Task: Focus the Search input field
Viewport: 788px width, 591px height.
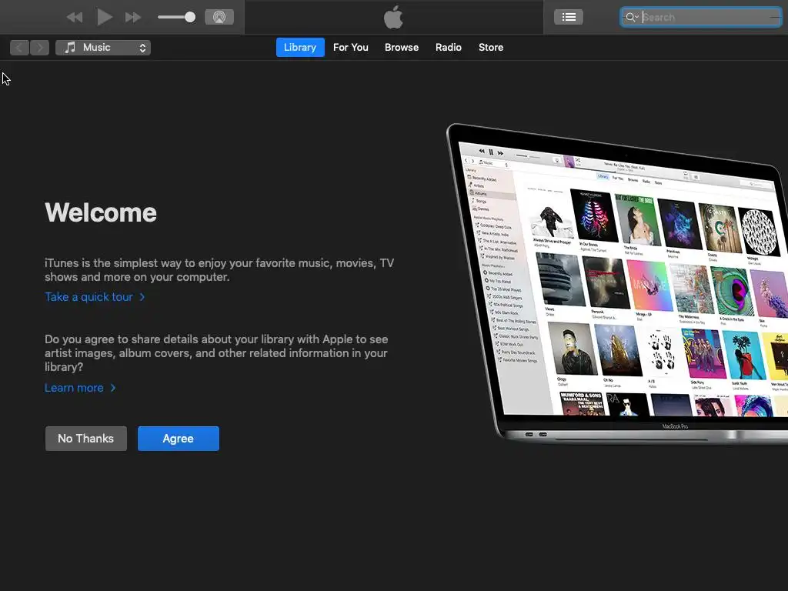Action: (x=700, y=17)
